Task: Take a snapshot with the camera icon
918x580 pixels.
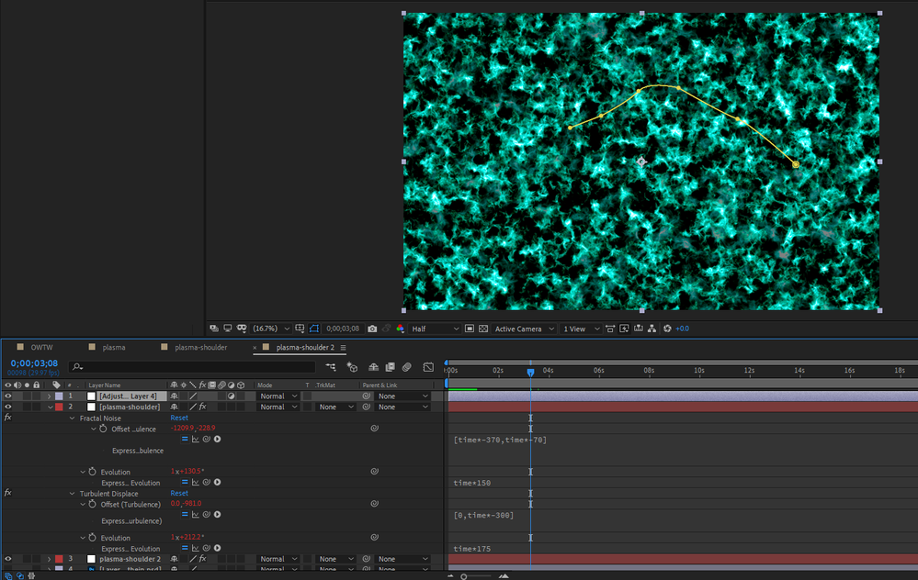Action: coord(372,329)
